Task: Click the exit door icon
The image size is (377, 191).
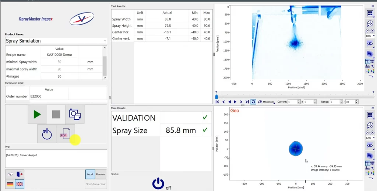Action: coord(20,174)
